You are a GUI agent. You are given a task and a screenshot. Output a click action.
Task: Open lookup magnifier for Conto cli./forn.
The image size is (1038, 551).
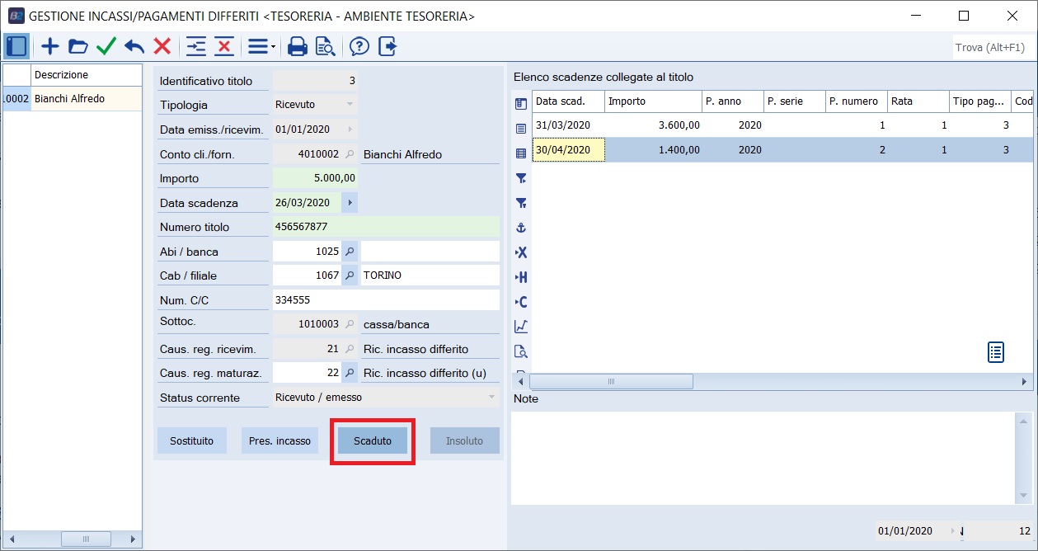pos(350,154)
